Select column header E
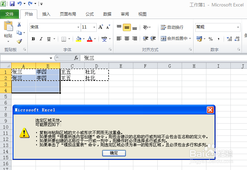Image resolution: width=247 pixels, height=170 pixels. click(121, 66)
